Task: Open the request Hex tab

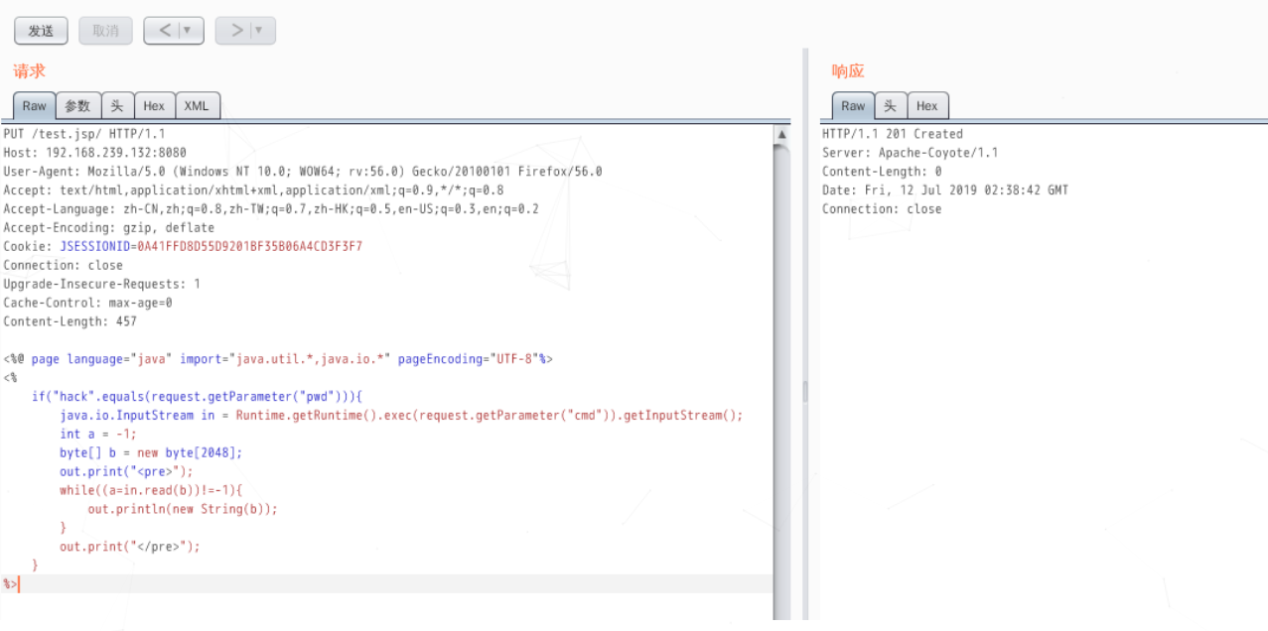Action: tap(154, 106)
